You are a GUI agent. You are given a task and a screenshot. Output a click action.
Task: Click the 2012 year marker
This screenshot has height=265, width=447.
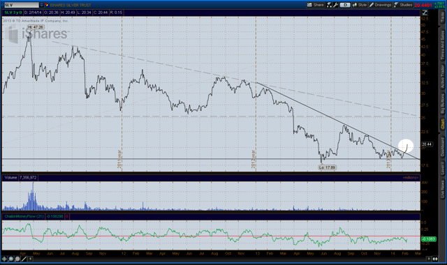click(x=253, y=159)
